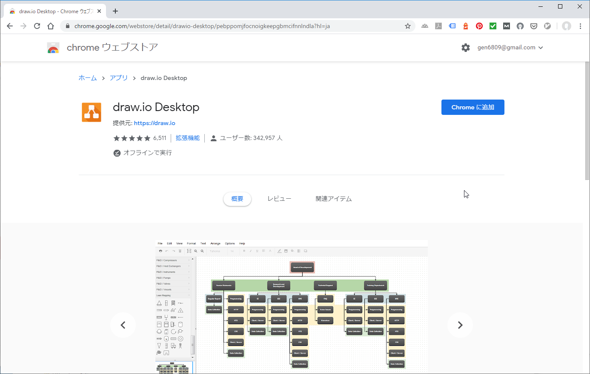590x374 pixels.
Task: Click the address bar URL field
Action: point(238,26)
